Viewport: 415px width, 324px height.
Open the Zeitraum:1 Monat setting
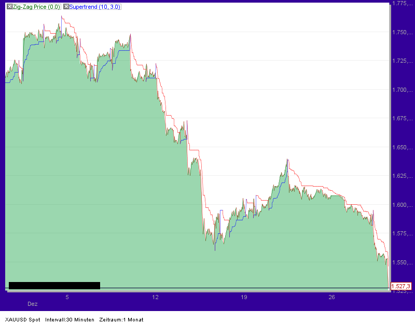tap(120, 320)
